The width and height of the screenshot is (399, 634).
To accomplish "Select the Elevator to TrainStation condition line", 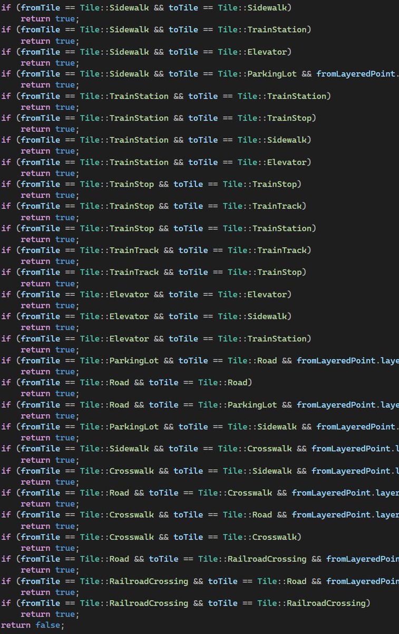I will coord(157,339).
